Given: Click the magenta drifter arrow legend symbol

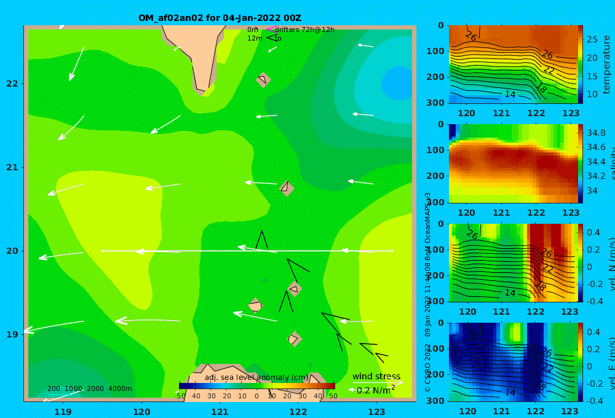Looking at the screenshot, I should tap(272, 29).
